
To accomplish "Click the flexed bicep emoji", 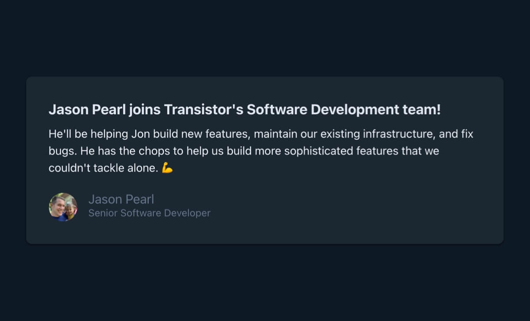I will pos(167,168).
